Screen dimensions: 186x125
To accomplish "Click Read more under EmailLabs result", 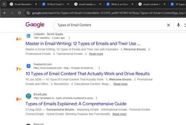I will pos(119,114).
